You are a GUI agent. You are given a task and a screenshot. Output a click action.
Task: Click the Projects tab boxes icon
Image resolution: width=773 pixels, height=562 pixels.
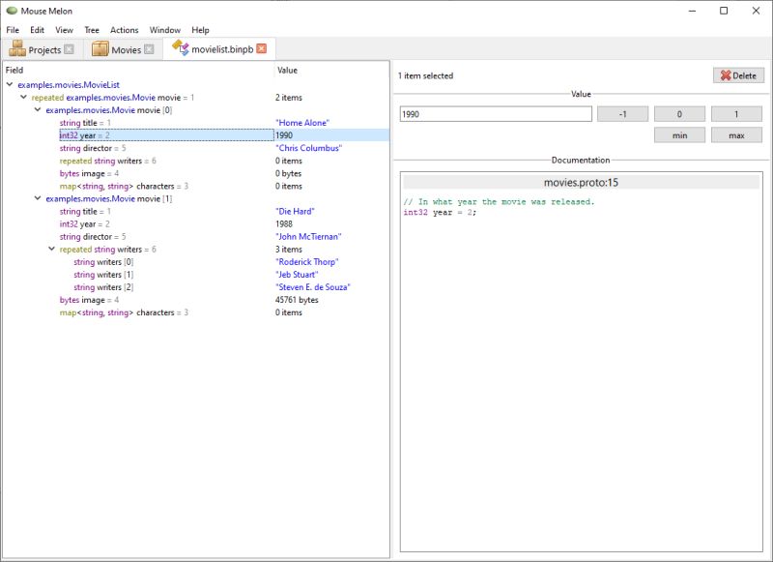coord(17,48)
